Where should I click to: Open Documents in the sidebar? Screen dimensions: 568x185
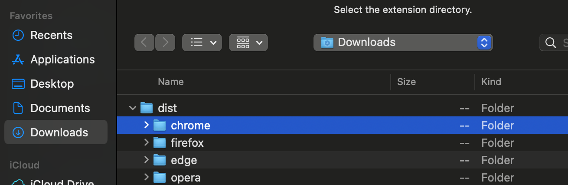60,108
